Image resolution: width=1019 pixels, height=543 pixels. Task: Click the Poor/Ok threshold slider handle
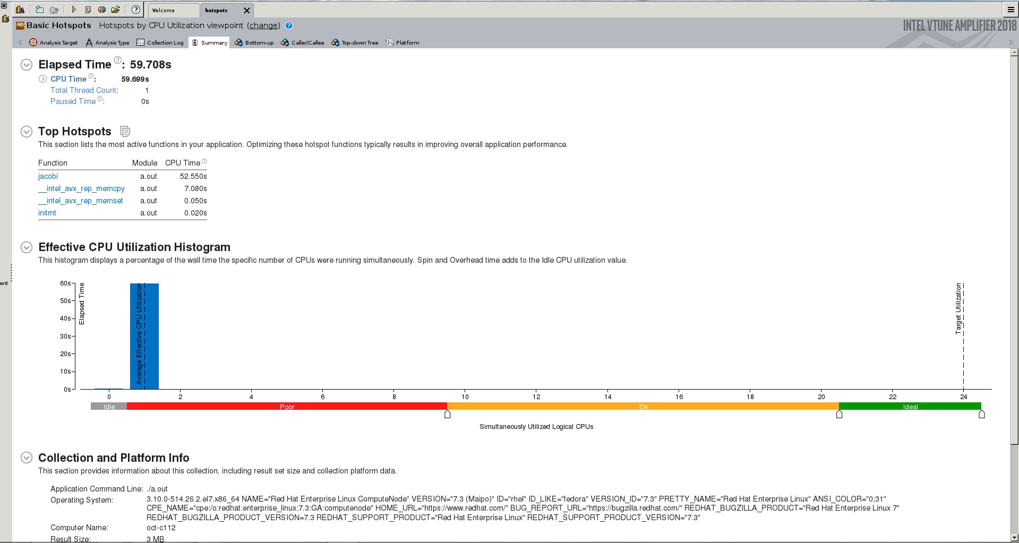point(448,415)
